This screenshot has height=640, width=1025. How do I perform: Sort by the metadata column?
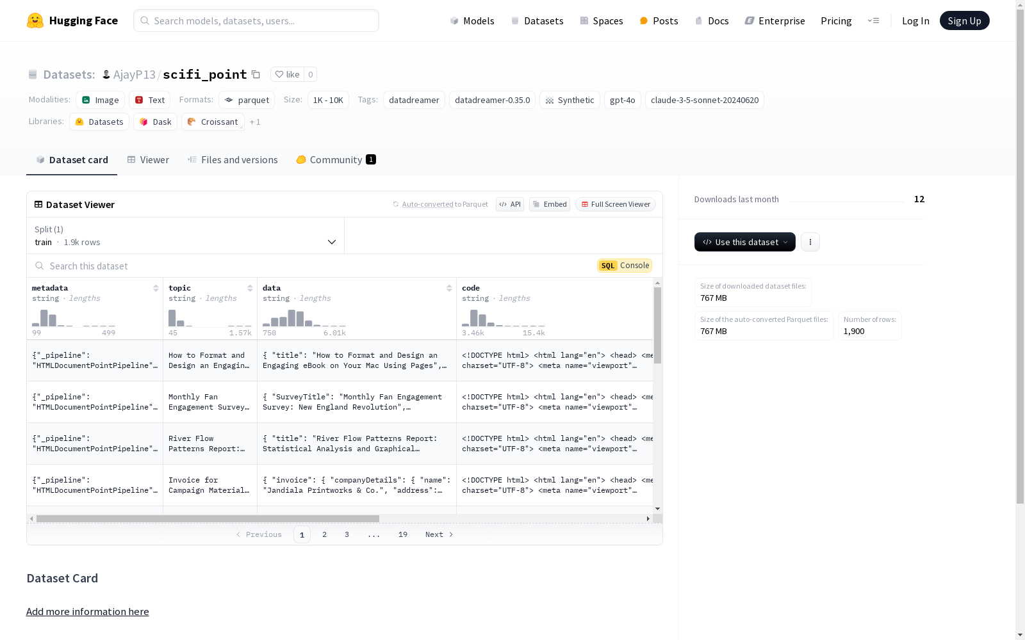pyautogui.click(x=156, y=288)
